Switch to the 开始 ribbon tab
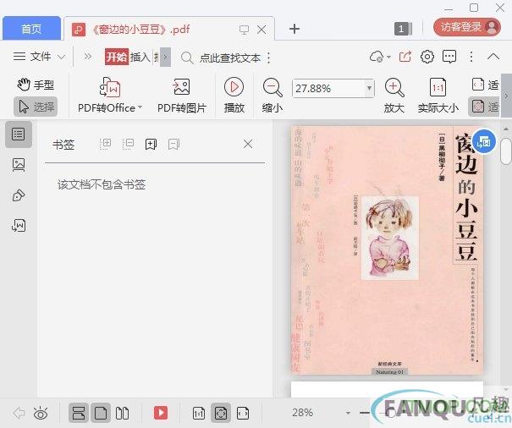This screenshot has height=428, width=512. point(117,58)
